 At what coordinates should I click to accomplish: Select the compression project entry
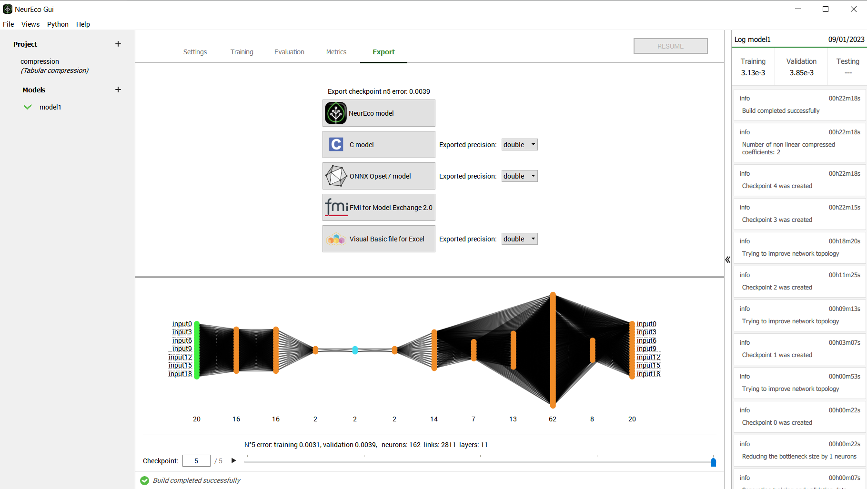pyautogui.click(x=54, y=66)
